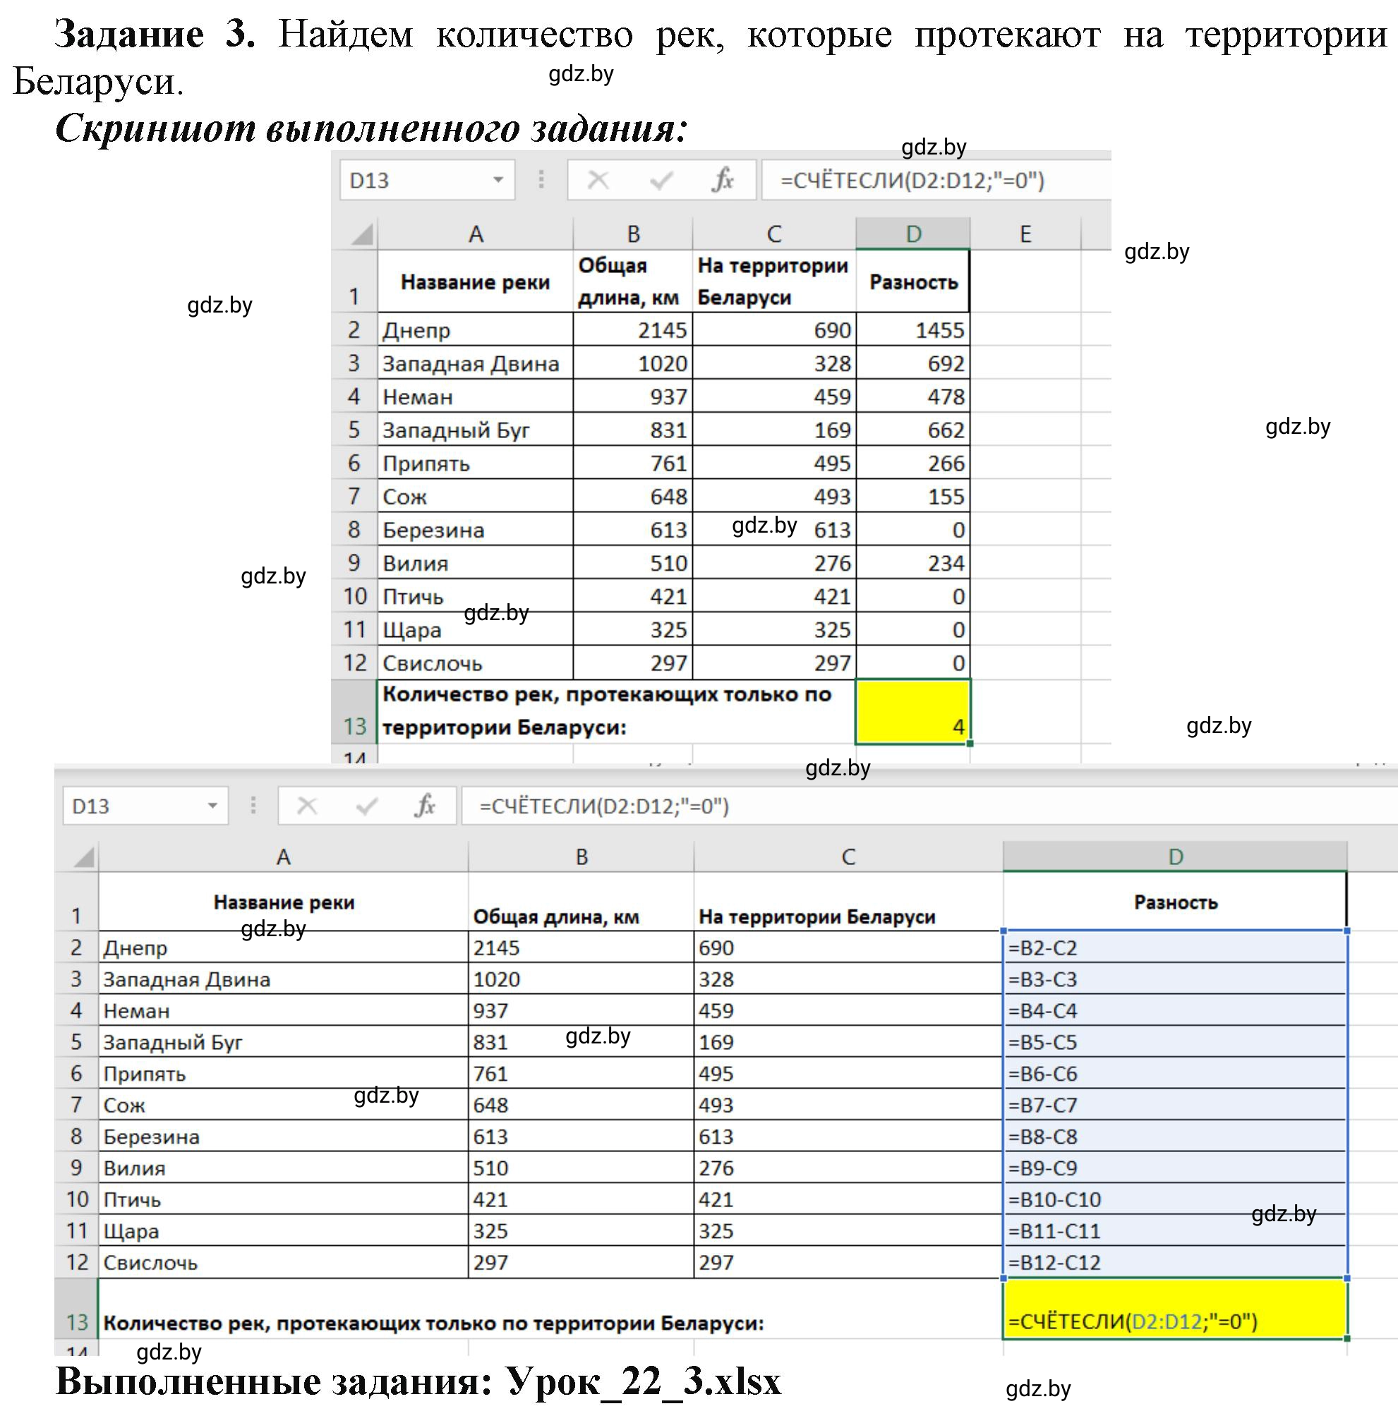
Task: Click cell '=B12-C12' in the lower table
Action: point(1175,1261)
